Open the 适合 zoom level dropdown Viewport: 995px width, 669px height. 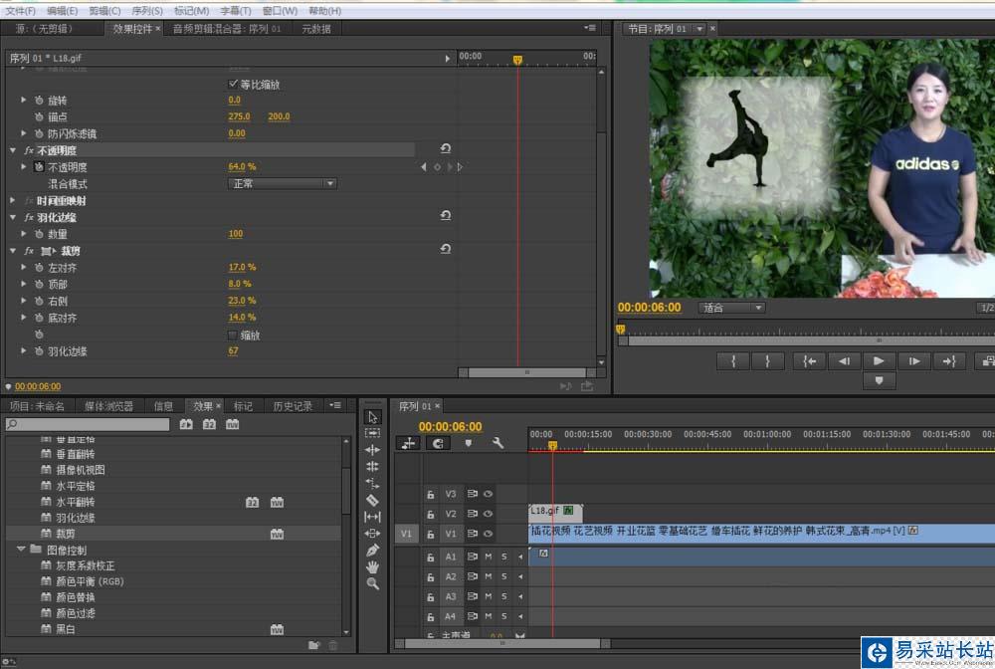[731, 308]
